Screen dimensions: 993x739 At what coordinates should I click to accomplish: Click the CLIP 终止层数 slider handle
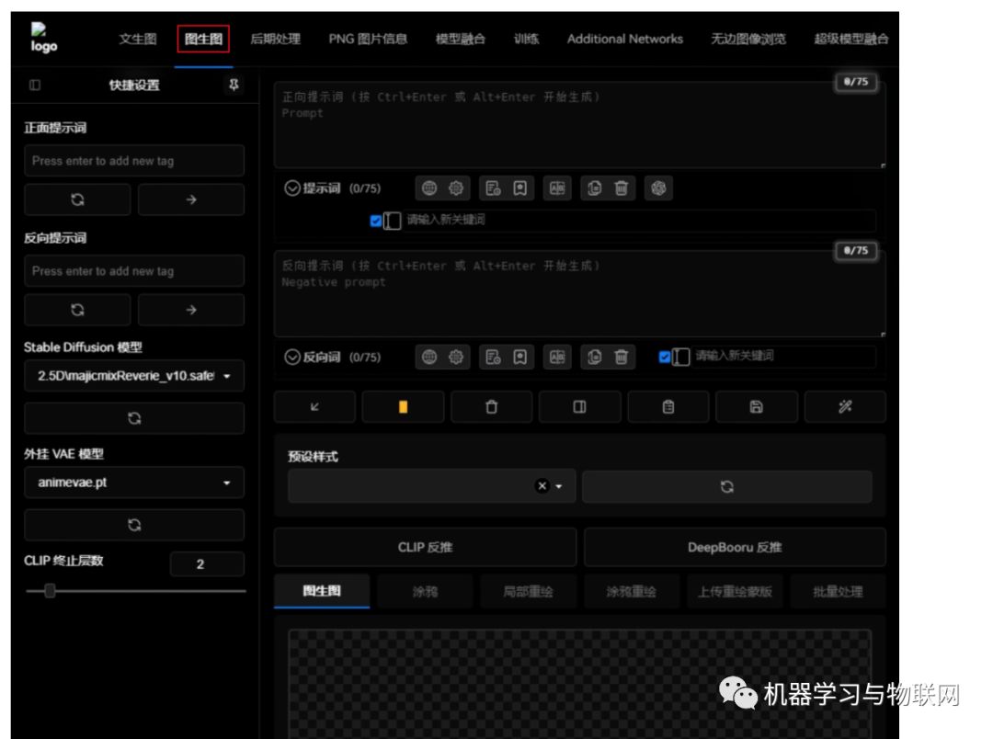tap(50, 591)
